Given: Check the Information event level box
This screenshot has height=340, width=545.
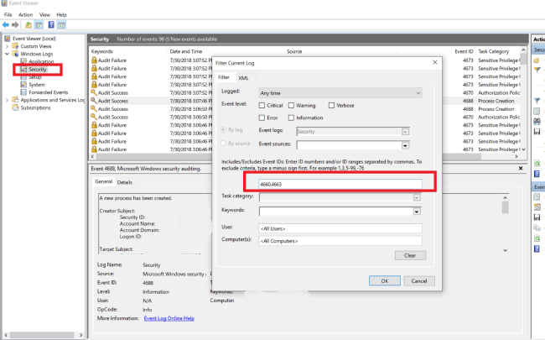Looking at the screenshot, I should 291,118.
